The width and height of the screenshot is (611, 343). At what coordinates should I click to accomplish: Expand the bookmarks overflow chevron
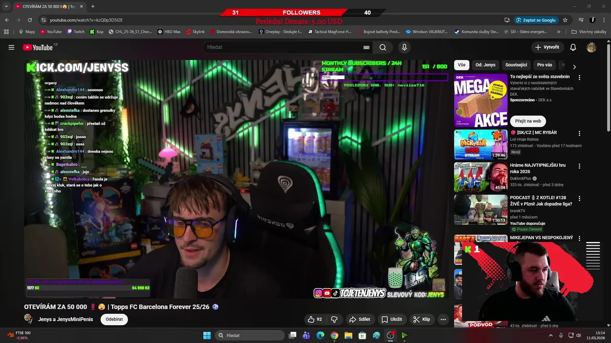click(558, 32)
